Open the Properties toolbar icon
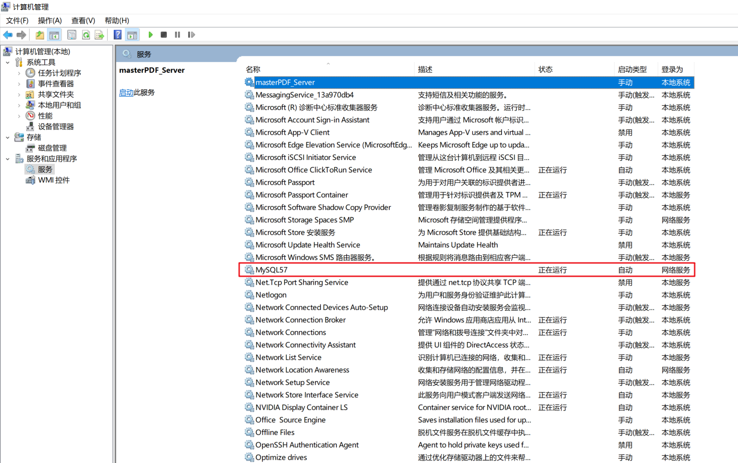 point(71,35)
